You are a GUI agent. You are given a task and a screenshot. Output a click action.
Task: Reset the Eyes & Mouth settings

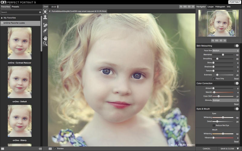click(236, 141)
